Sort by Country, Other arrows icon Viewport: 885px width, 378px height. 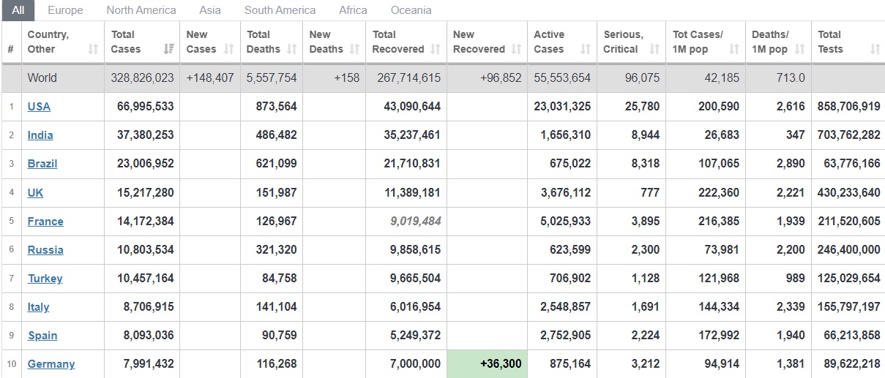(x=93, y=49)
